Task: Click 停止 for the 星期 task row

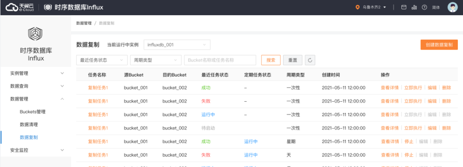Action: coord(409,142)
